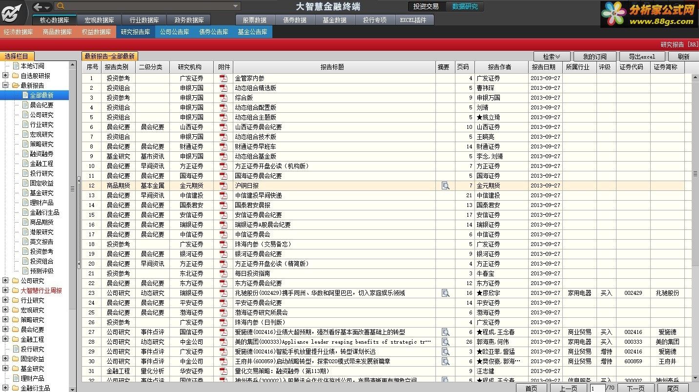Expand the 金融工程 tree node

point(5,339)
